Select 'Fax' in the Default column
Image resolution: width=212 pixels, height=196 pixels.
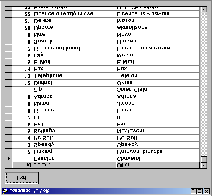click(x=74, y=69)
